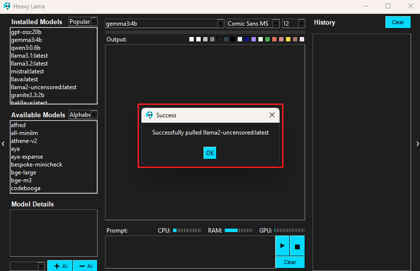Choose bge-large in Available Models
Viewport: 420px width, 271px height.
pyautogui.click(x=24, y=172)
